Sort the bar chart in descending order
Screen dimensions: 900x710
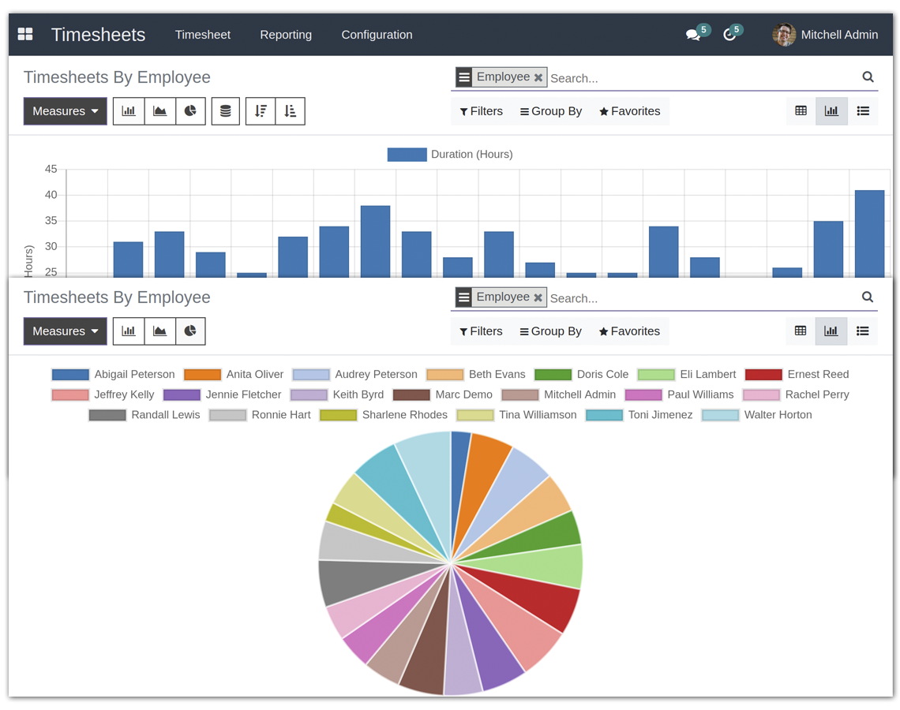[x=261, y=111]
